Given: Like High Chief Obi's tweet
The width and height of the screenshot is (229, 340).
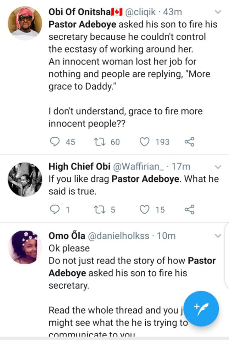Looking at the screenshot, I should pos(144,209).
